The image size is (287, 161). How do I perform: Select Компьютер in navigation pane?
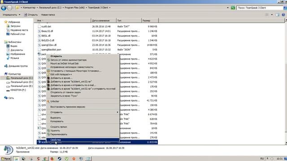pos(14,74)
